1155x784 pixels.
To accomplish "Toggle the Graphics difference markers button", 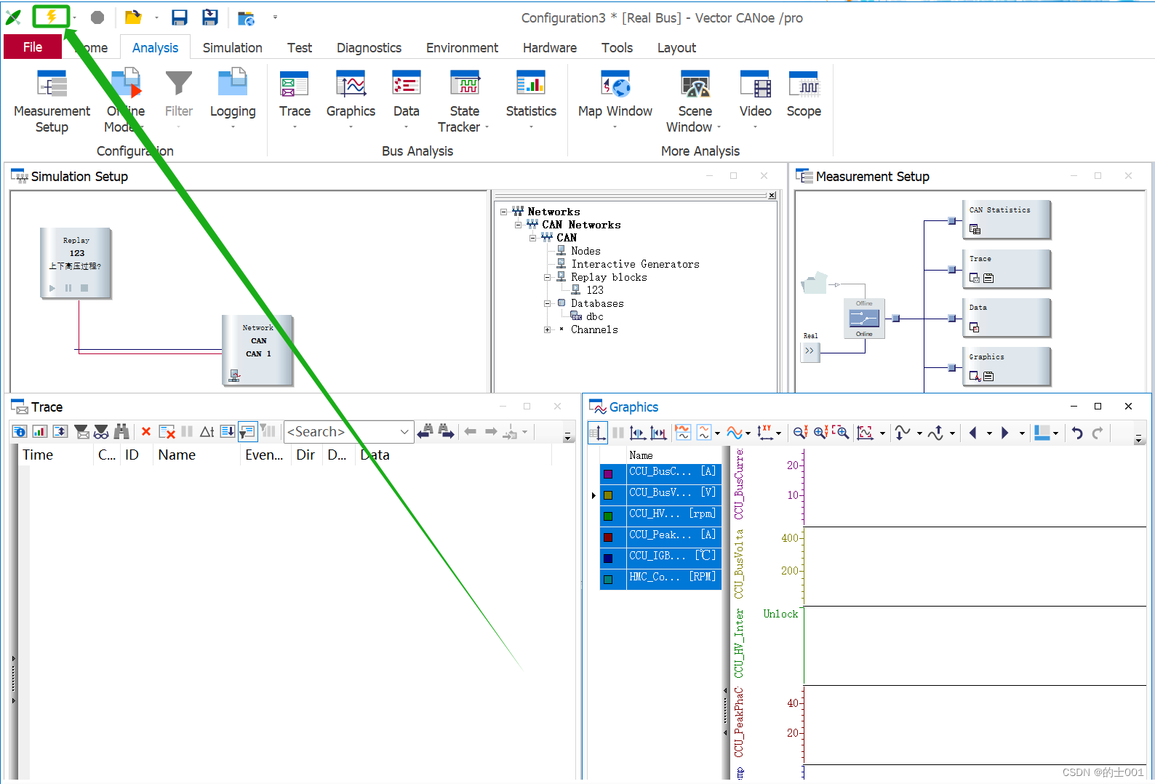I will pos(658,433).
